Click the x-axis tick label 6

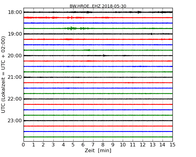coord(83,145)
